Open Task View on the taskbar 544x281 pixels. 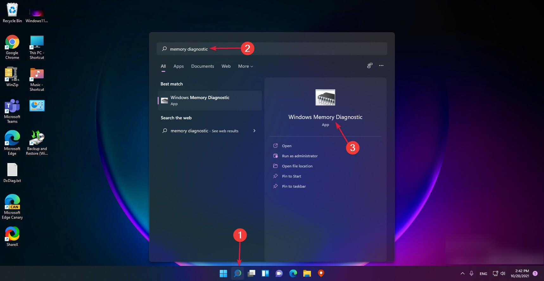[251, 273]
